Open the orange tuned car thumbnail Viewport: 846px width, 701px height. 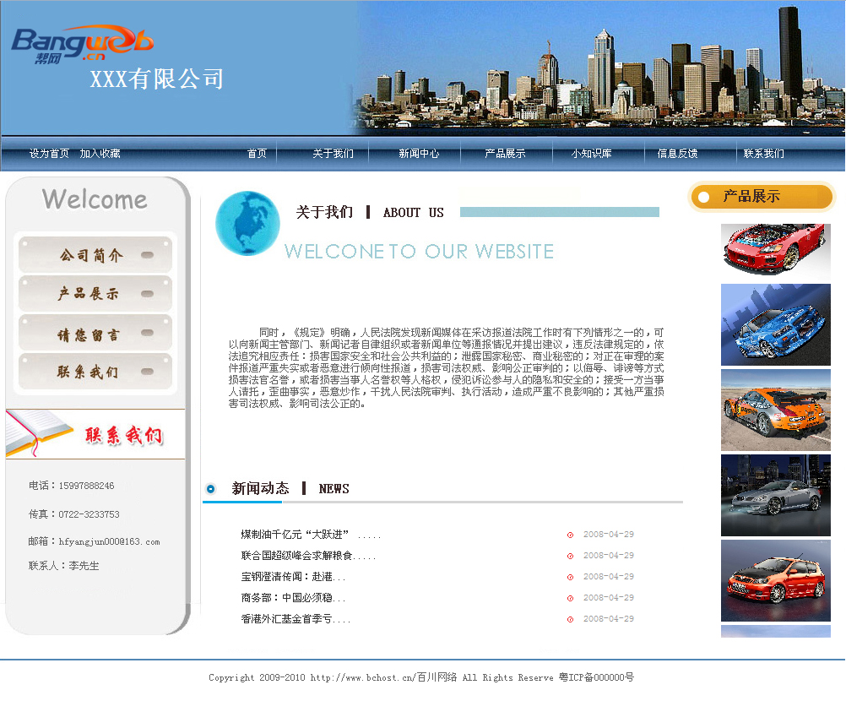775,410
